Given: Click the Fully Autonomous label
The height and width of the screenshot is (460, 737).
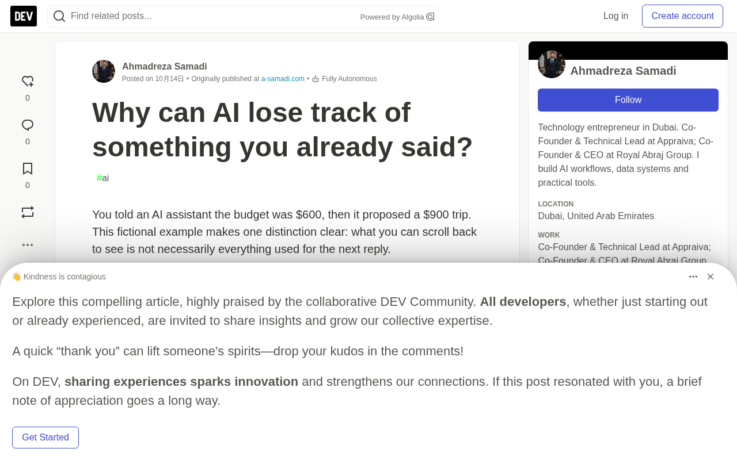Looking at the screenshot, I should pyautogui.click(x=349, y=79).
